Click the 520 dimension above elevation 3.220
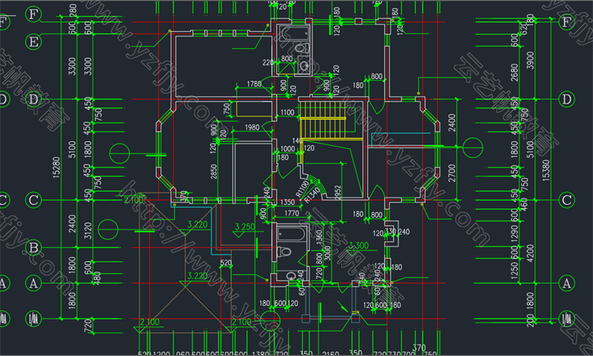Image resolution: width=593 pixels, height=356 pixels. coord(226,262)
